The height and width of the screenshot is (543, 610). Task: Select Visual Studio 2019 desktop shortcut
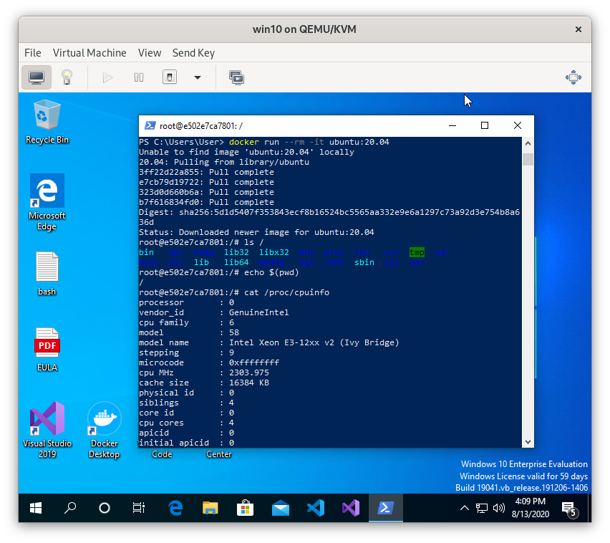click(x=47, y=430)
